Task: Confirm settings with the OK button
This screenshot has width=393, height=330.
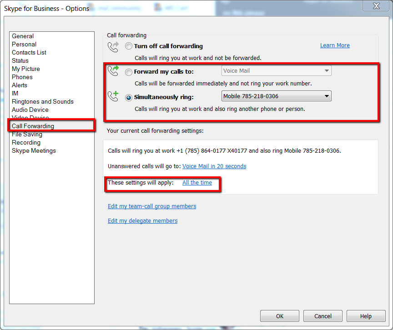Action: 279,316
